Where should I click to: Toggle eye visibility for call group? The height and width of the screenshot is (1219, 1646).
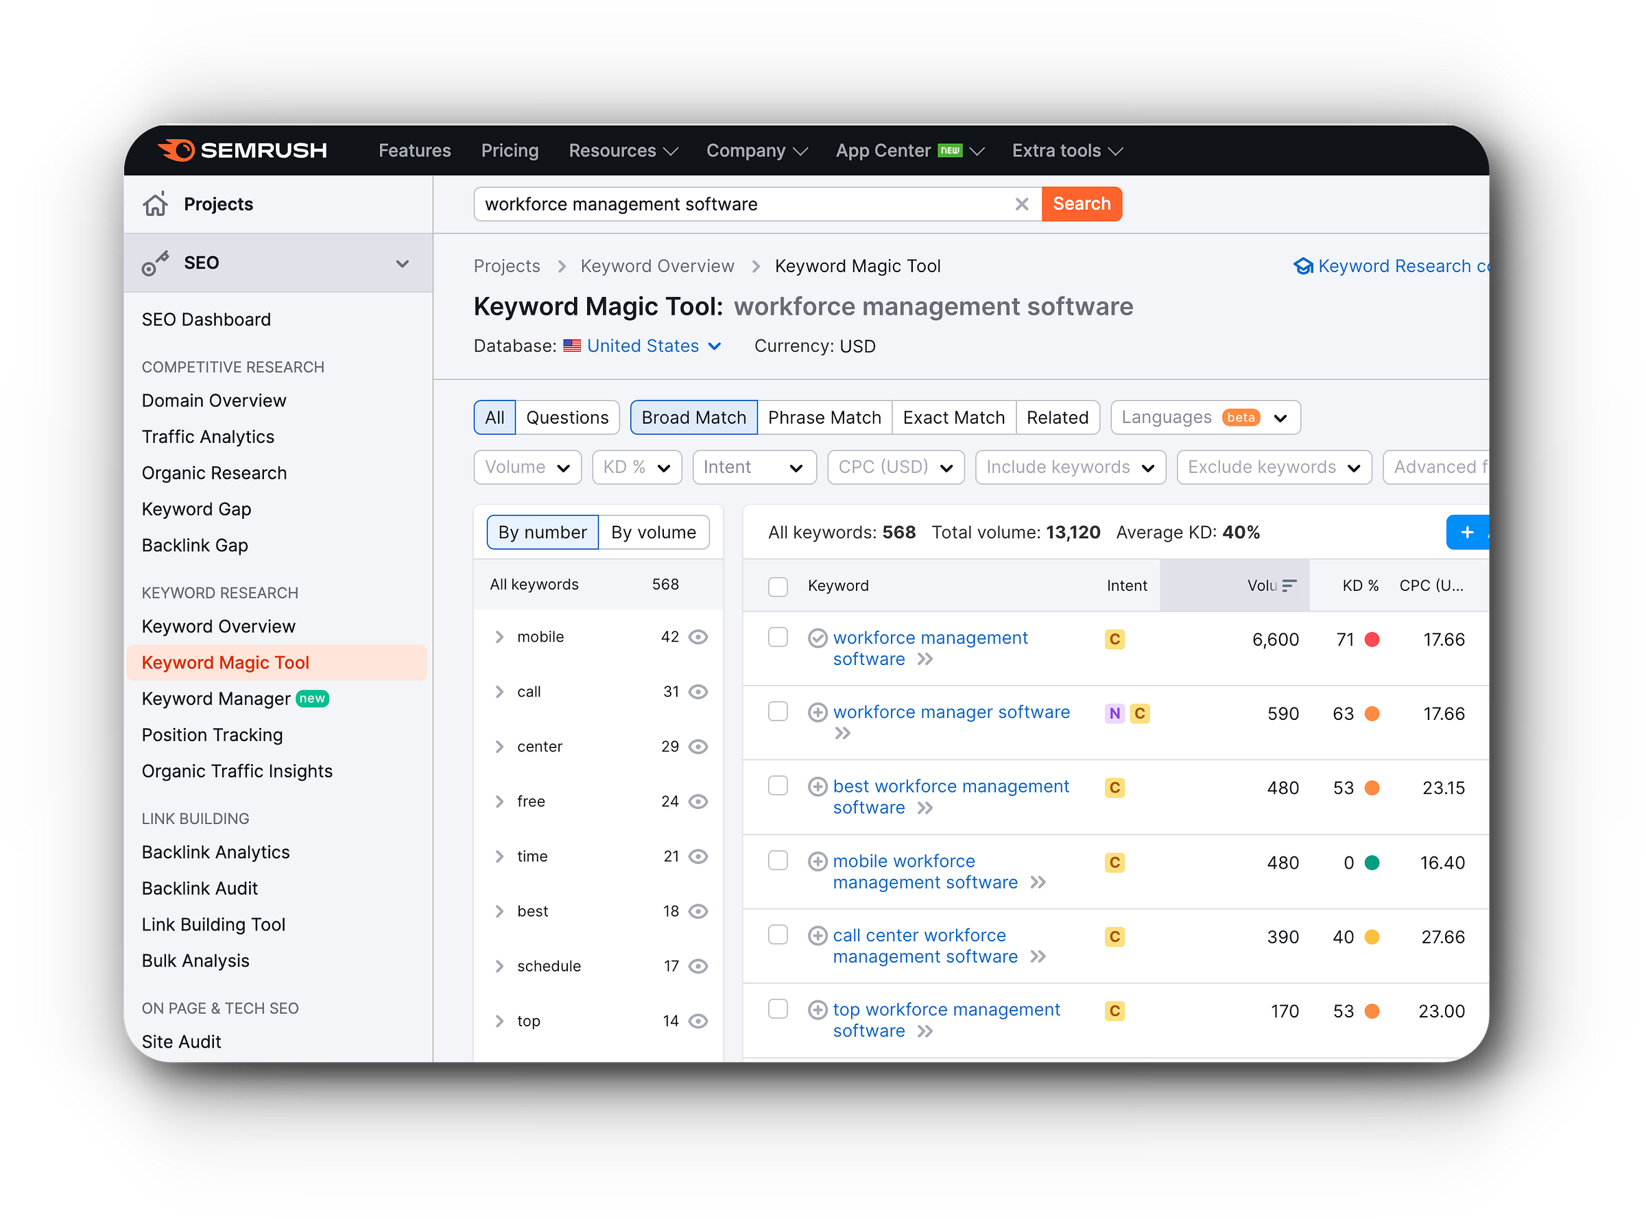pos(698,692)
